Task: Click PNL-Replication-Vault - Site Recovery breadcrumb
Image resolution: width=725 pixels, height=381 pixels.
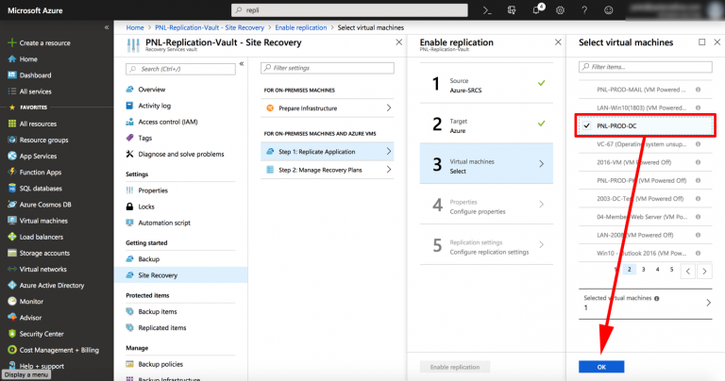Action: 210,27
